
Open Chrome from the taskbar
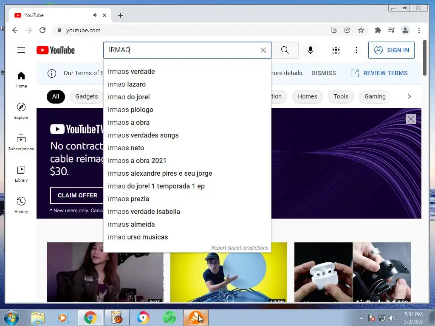[90, 318]
